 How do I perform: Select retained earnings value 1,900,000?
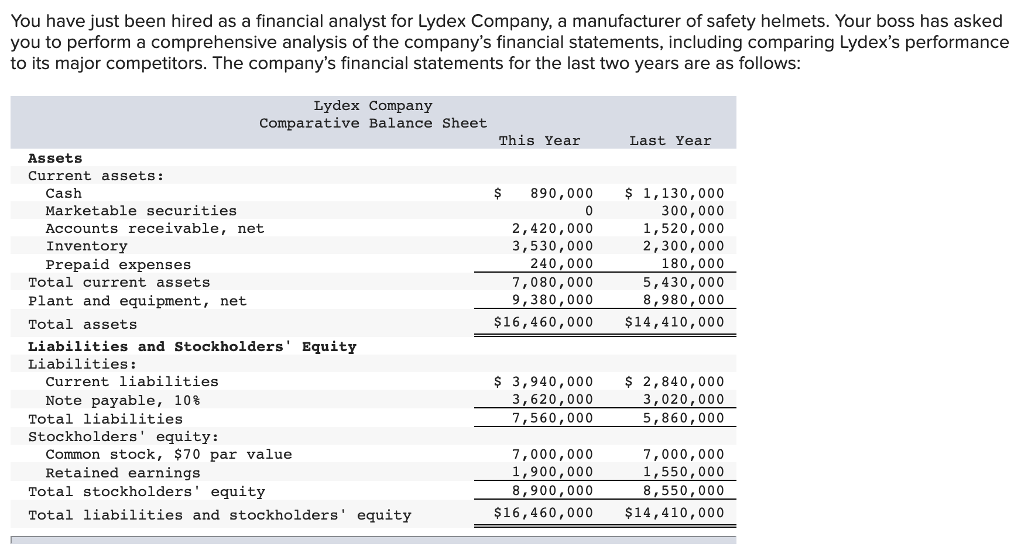point(553,472)
